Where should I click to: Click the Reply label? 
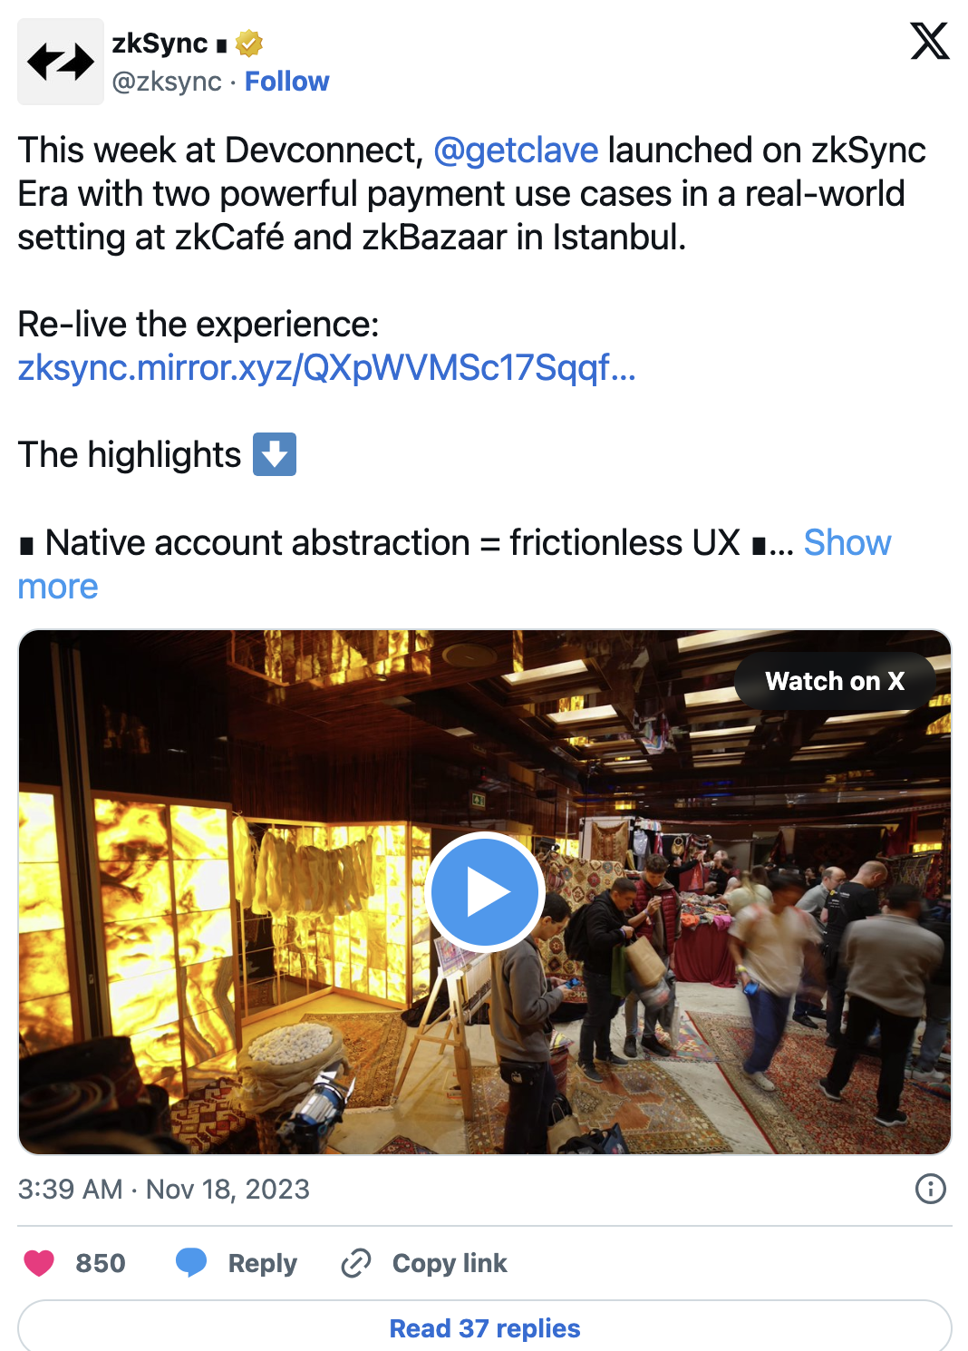coord(263,1263)
